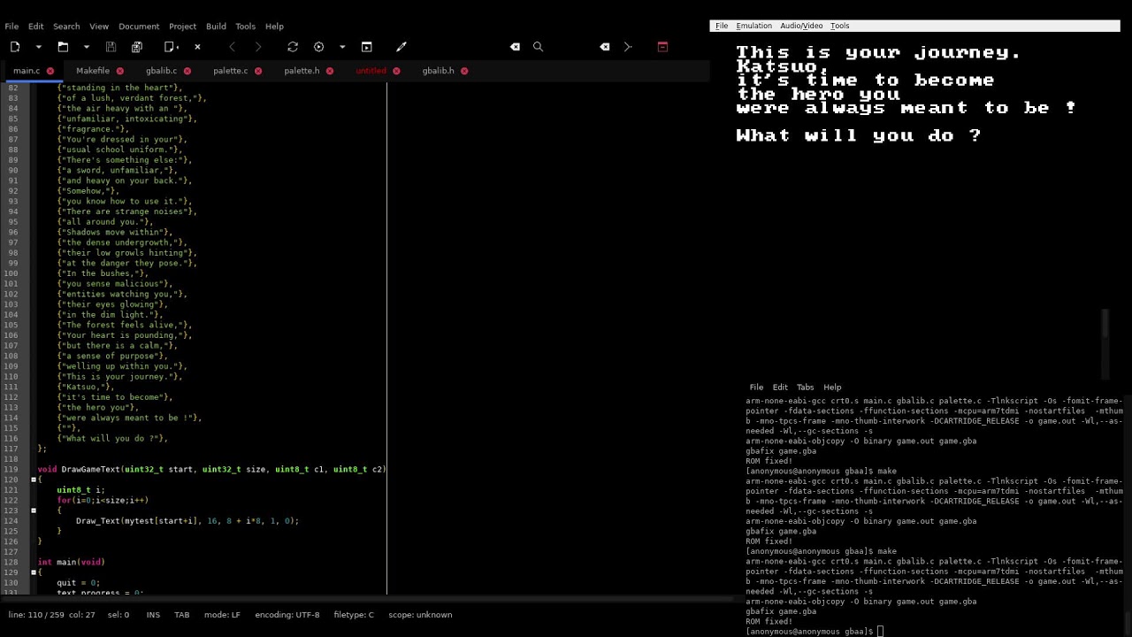
Task: Run the program with the Run toolbar icon
Action: click(367, 47)
